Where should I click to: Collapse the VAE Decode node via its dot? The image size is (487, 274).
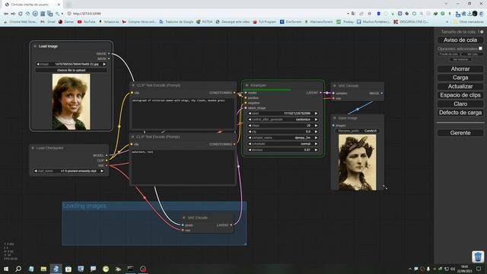(335, 86)
